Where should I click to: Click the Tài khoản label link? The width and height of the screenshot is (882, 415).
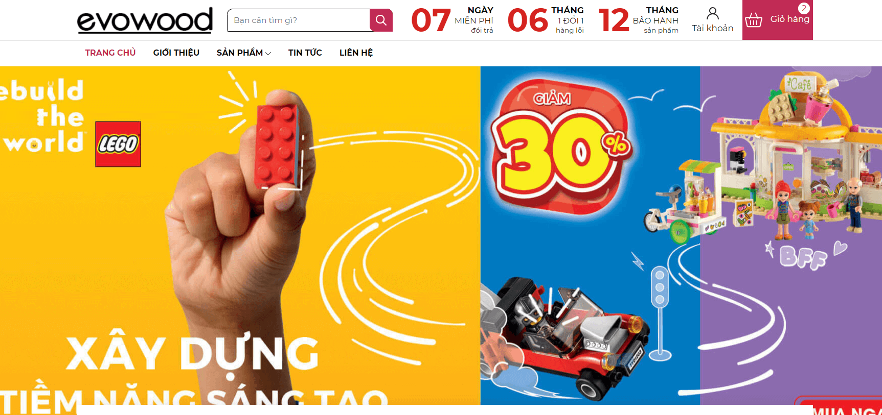point(712,28)
